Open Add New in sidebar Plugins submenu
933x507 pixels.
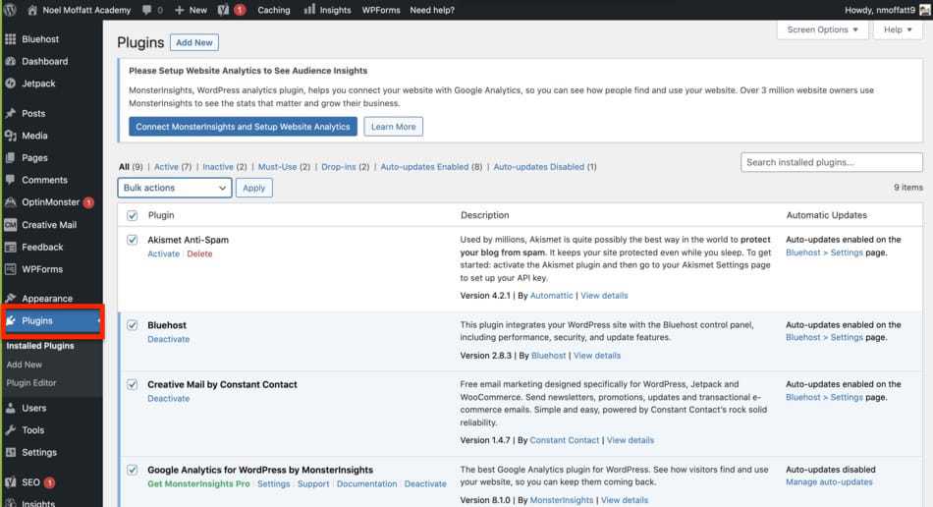[x=25, y=365]
